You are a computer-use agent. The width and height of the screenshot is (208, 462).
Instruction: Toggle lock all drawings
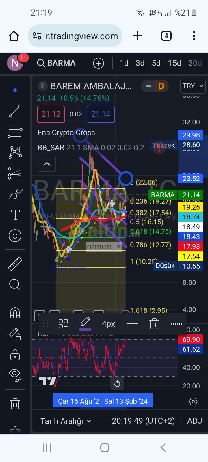point(15,355)
